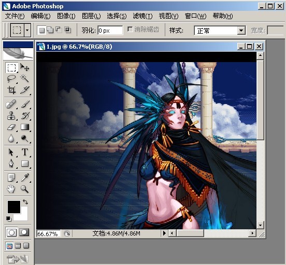Switch to Standard Screen mode
The width and height of the screenshot is (286, 265).
pyautogui.click(x=9, y=246)
